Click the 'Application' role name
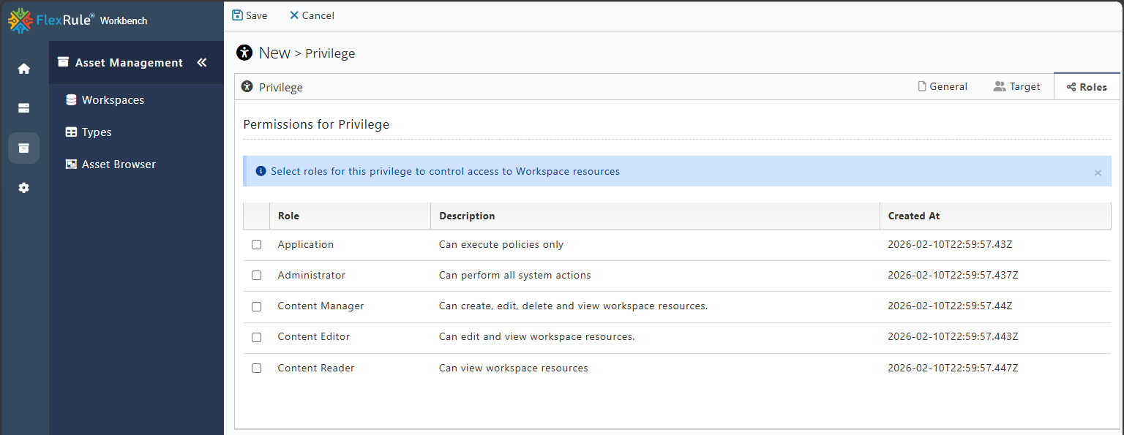 (x=306, y=245)
